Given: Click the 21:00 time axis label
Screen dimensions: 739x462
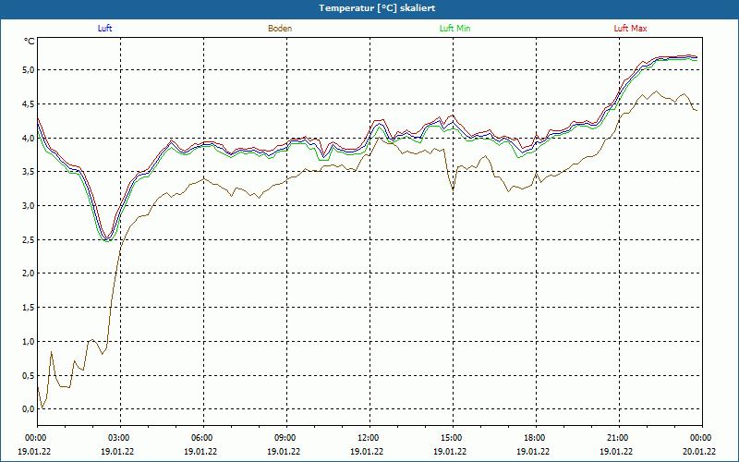Looking at the screenshot, I should 619,438.
